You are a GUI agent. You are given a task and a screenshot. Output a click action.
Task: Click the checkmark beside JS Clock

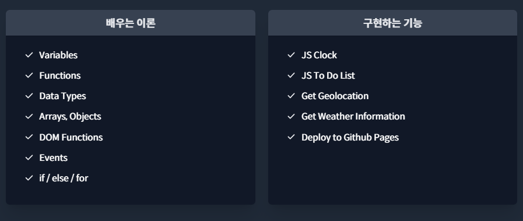[x=292, y=55]
